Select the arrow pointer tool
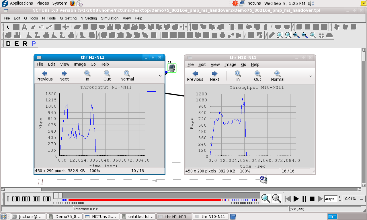 (x=8, y=27)
